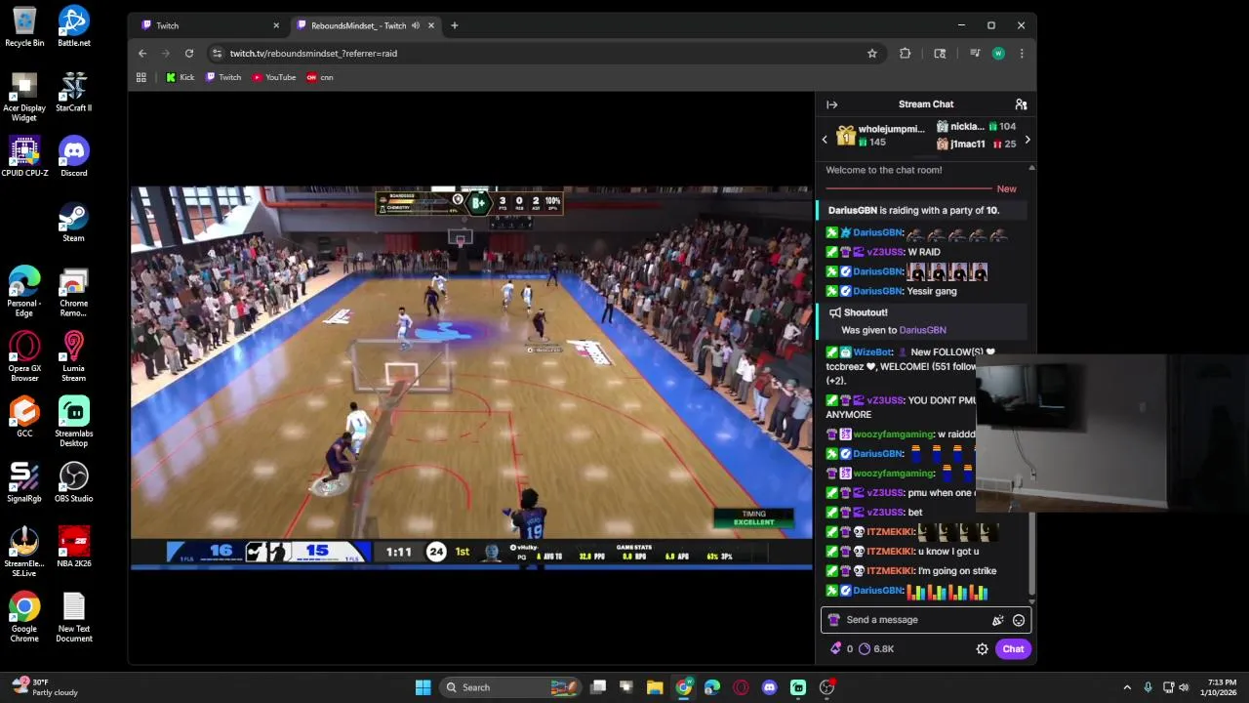The width and height of the screenshot is (1249, 703).
Task: Select the ReboundsMindset_ - Twitch tab
Action: coord(358,25)
